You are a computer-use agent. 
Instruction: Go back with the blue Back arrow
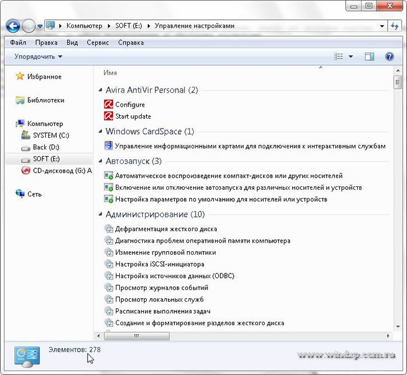(13, 26)
